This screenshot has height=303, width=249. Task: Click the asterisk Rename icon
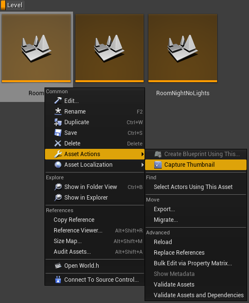click(x=58, y=112)
